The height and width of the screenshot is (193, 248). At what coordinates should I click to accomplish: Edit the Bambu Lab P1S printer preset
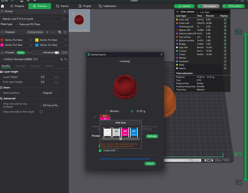click(65, 19)
